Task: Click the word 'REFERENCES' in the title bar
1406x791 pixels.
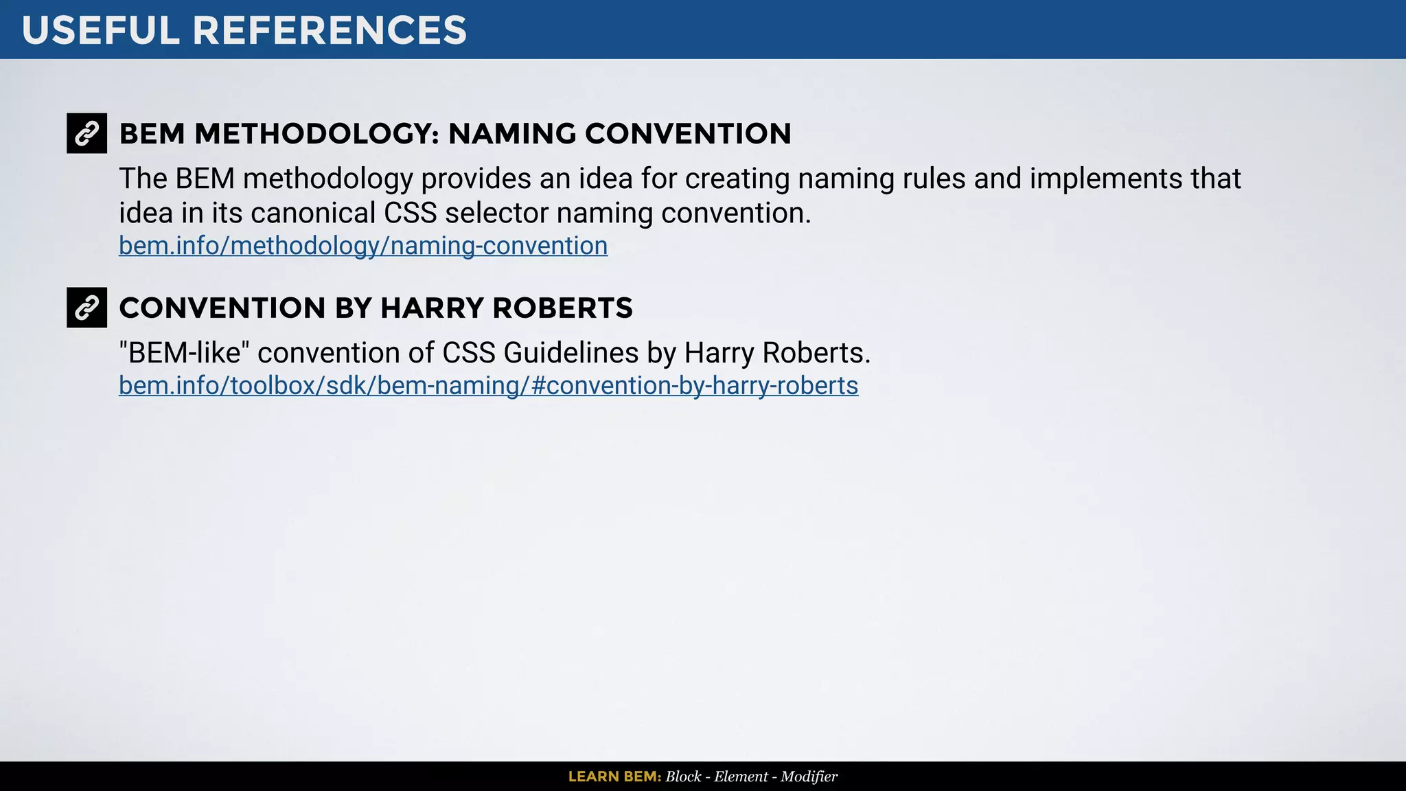Action: tap(330, 30)
